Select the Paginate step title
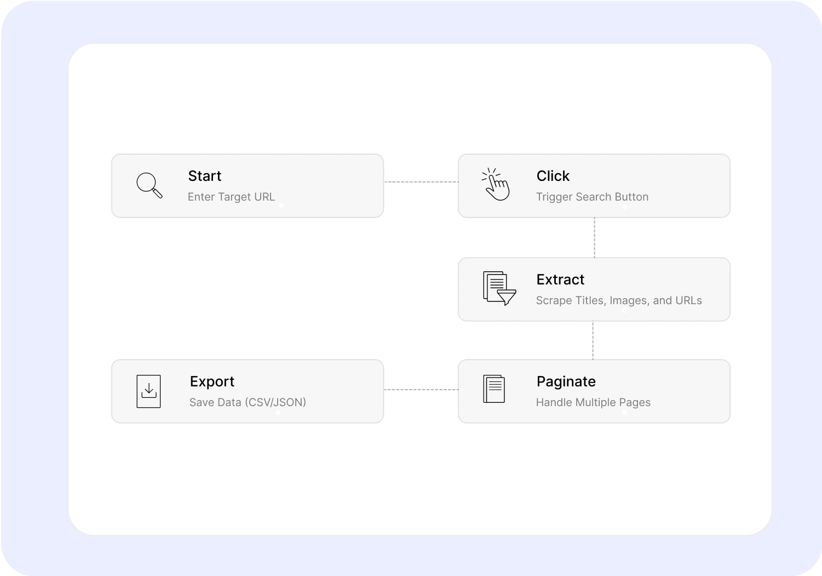Image resolution: width=822 pixels, height=576 pixels. (x=566, y=381)
